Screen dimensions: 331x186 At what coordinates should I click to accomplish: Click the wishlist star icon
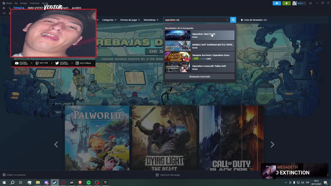[x=242, y=20]
